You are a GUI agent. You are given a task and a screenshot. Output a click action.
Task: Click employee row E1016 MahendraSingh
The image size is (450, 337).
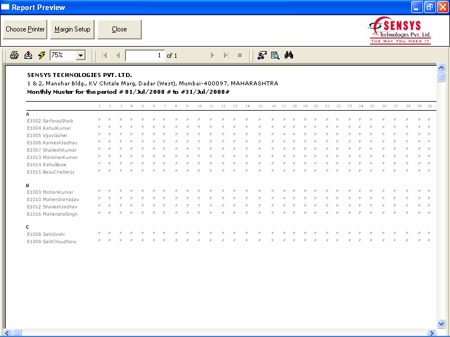tap(52, 215)
